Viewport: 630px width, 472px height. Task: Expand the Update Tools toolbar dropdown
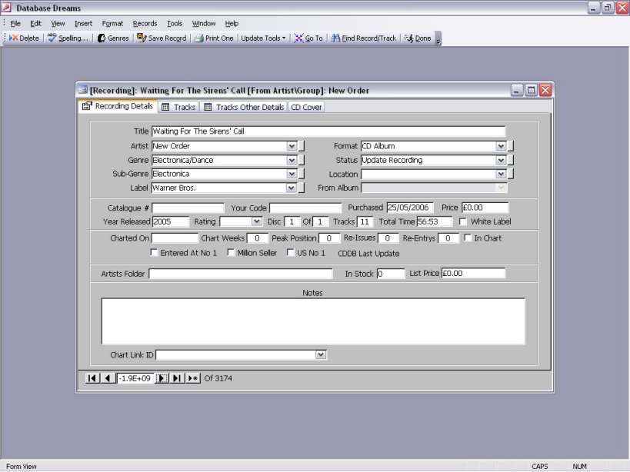(262, 38)
